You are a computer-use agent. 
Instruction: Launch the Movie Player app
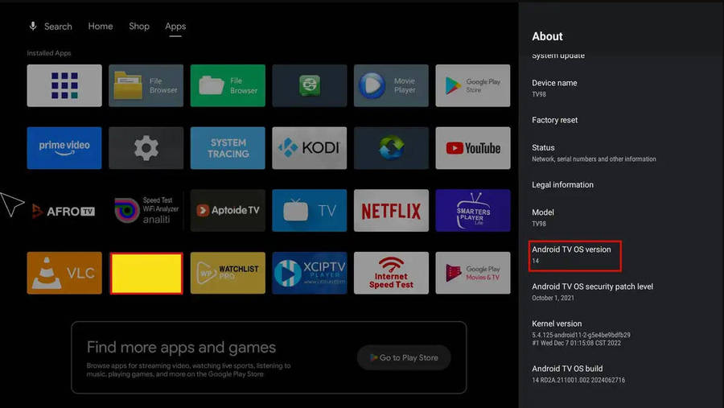click(391, 85)
